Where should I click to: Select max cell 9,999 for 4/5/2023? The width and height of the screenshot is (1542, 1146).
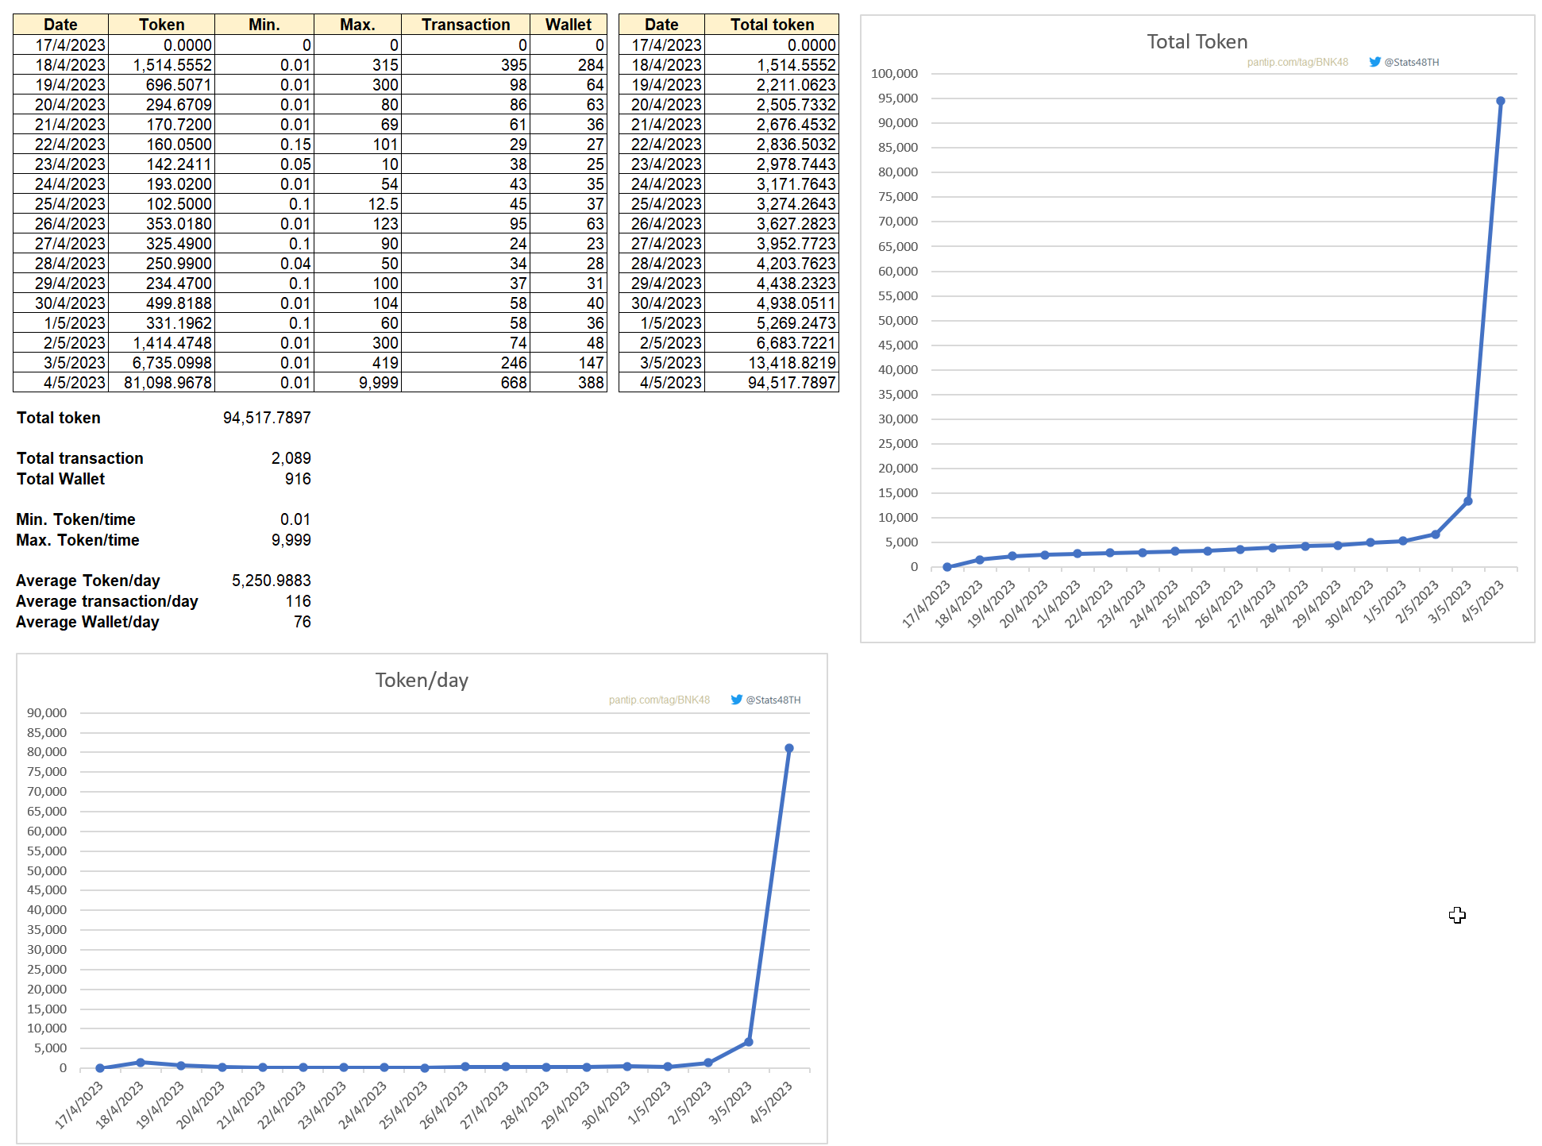coord(357,382)
